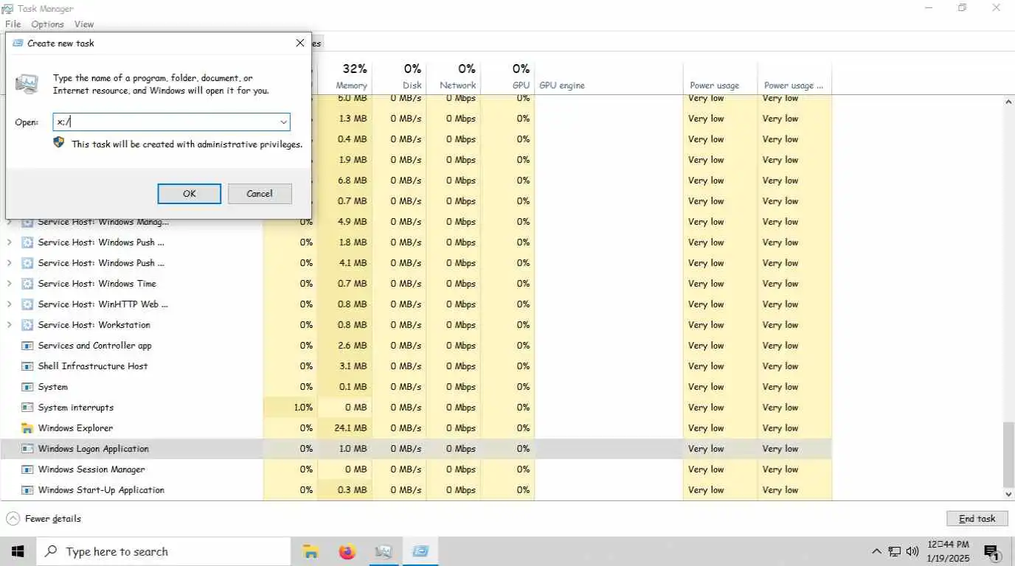Select the Windows Start-Up Application row
Viewport: 1015px width, 566px height.
click(416, 490)
